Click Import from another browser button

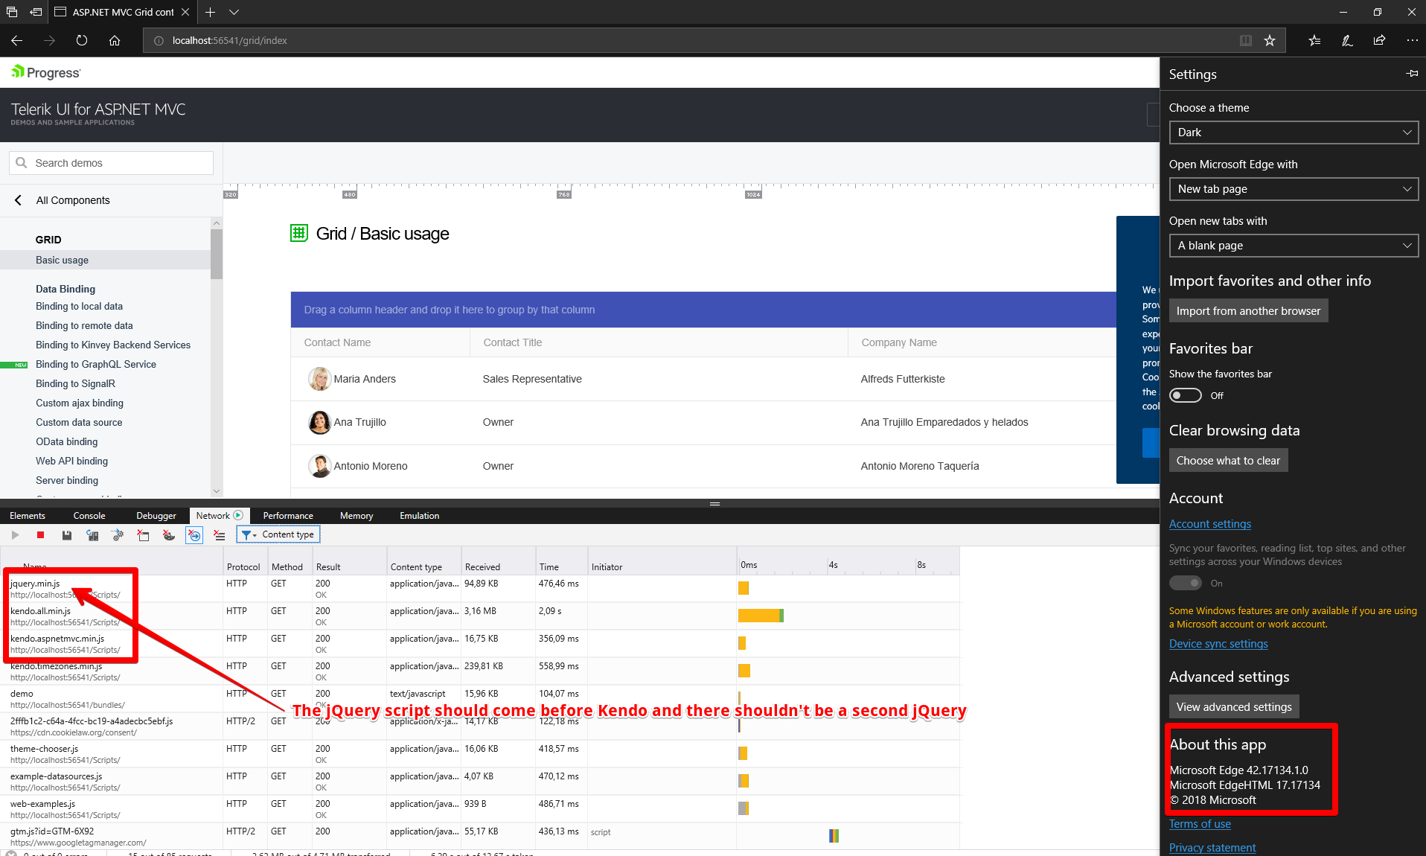point(1248,311)
